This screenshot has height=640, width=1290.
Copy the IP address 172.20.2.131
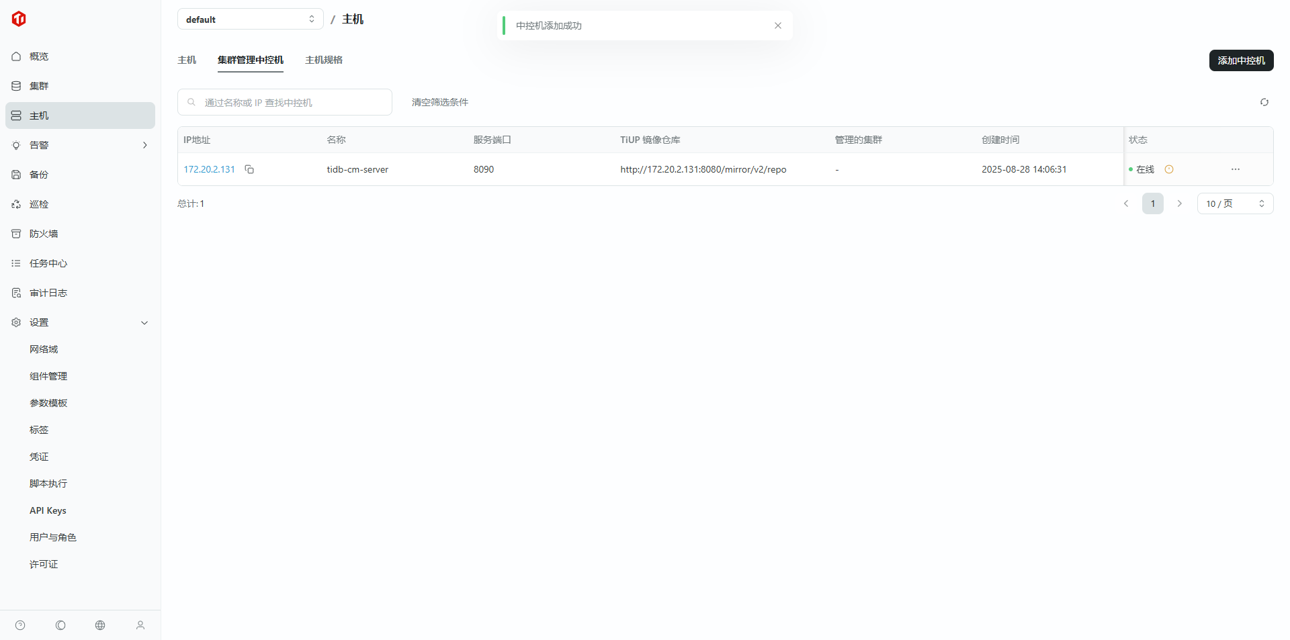click(x=249, y=169)
